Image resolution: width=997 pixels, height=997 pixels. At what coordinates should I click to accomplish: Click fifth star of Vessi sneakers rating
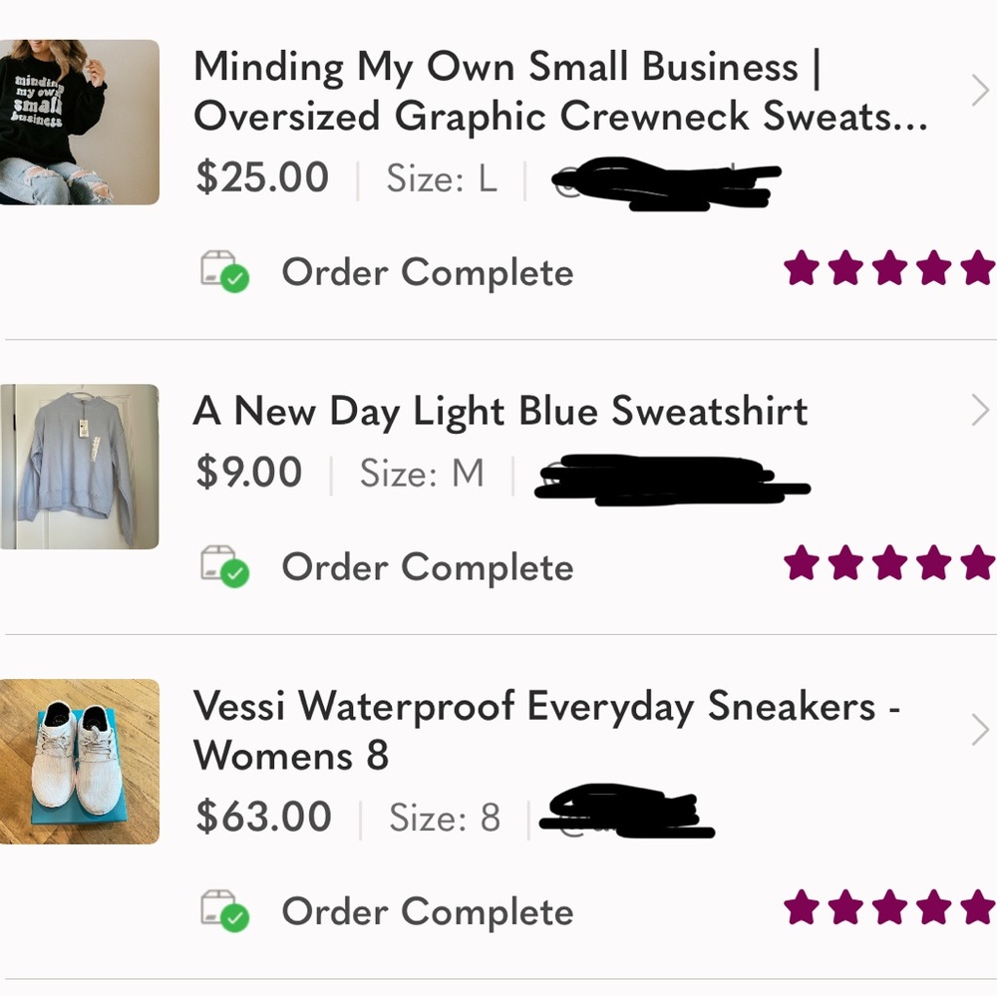tap(977, 908)
